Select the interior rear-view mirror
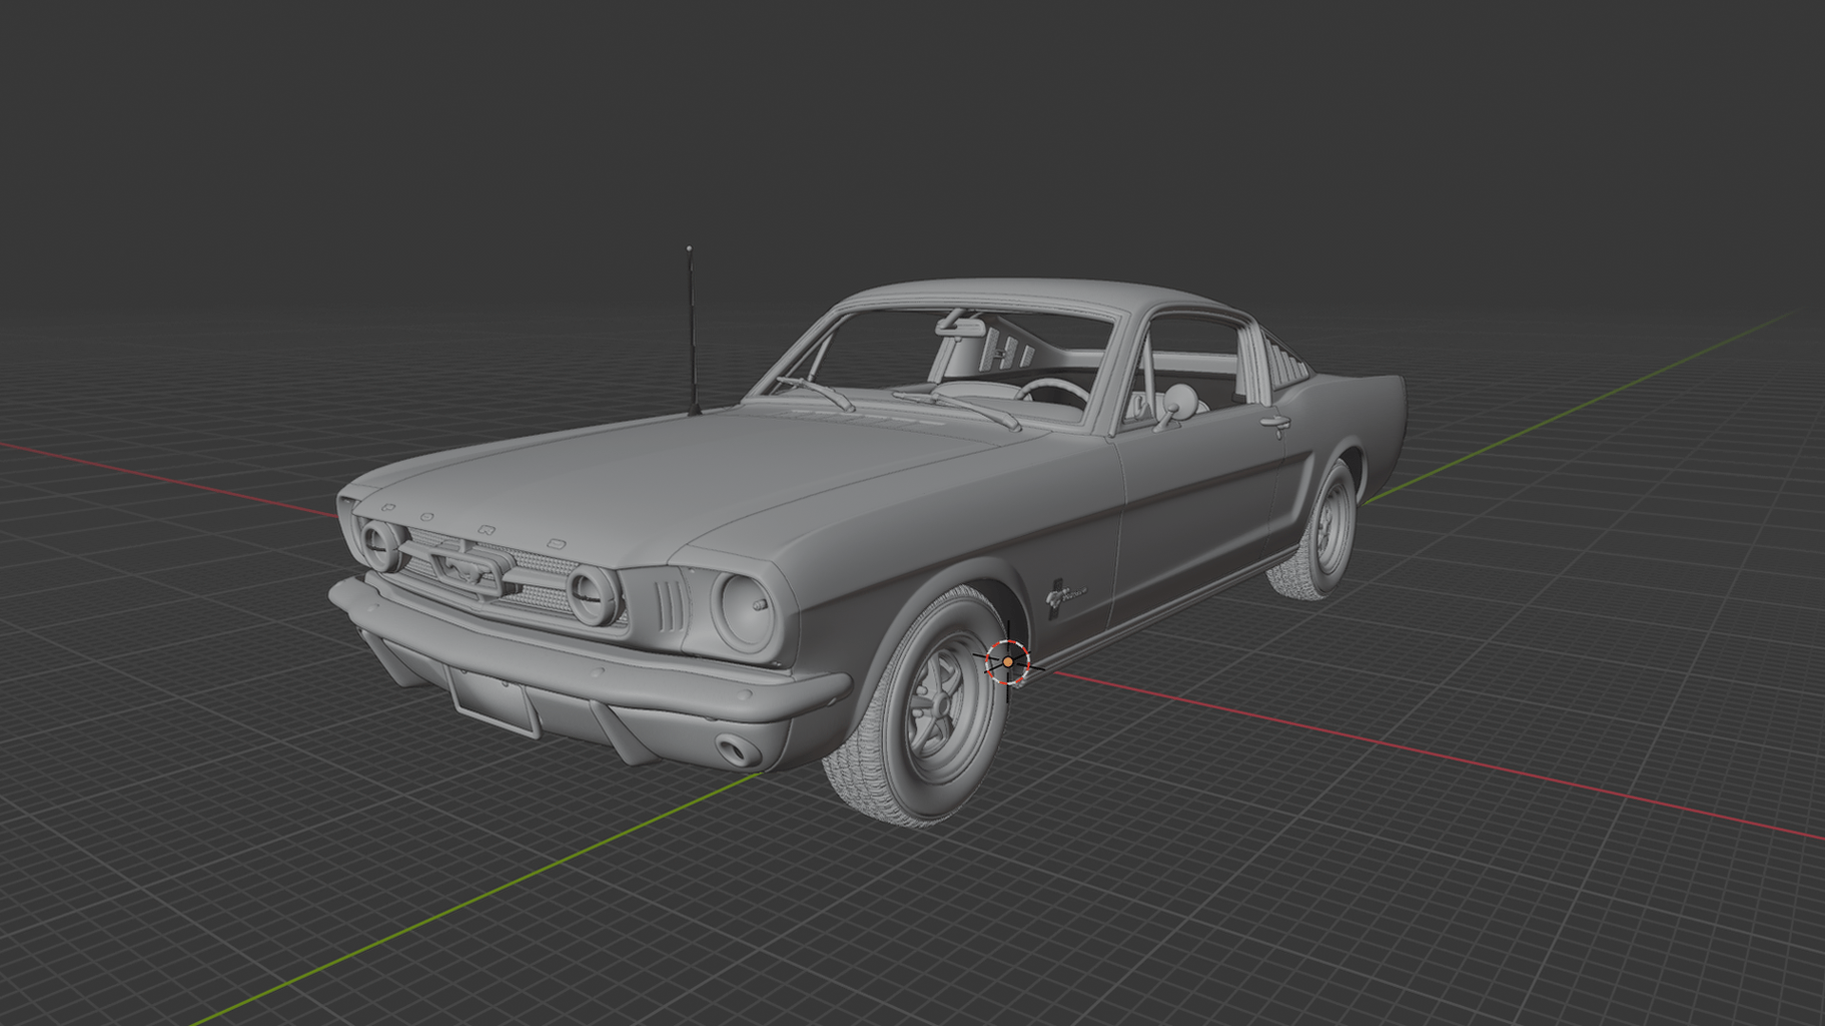1825x1026 pixels. [961, 325]
